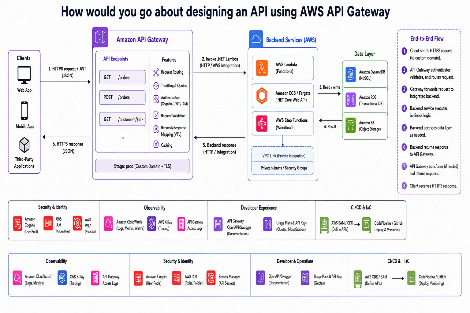Click the blue AWS X-Ray tracing icon
This screenshot has height=313, width=470.
click(x=62, y=278)
